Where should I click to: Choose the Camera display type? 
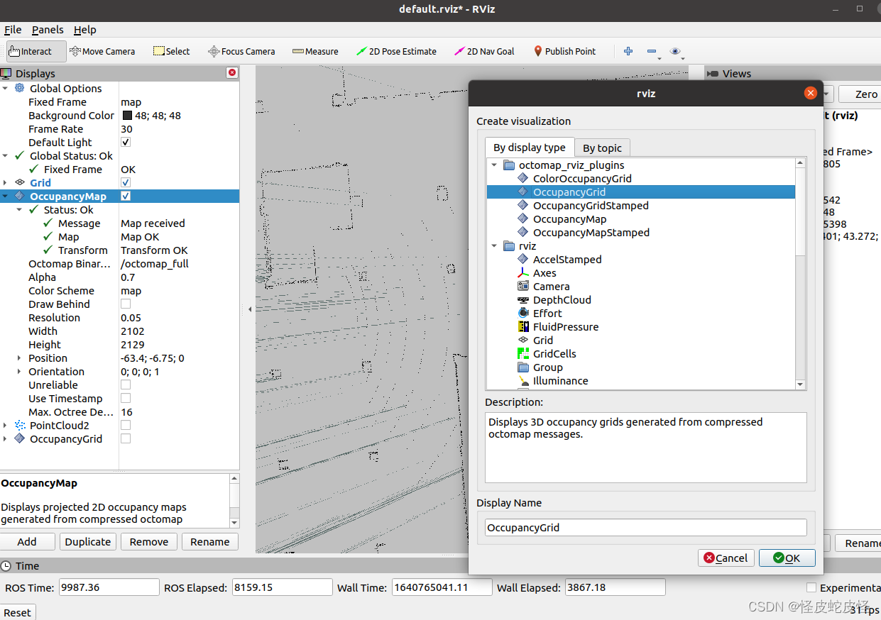[551, 287]
